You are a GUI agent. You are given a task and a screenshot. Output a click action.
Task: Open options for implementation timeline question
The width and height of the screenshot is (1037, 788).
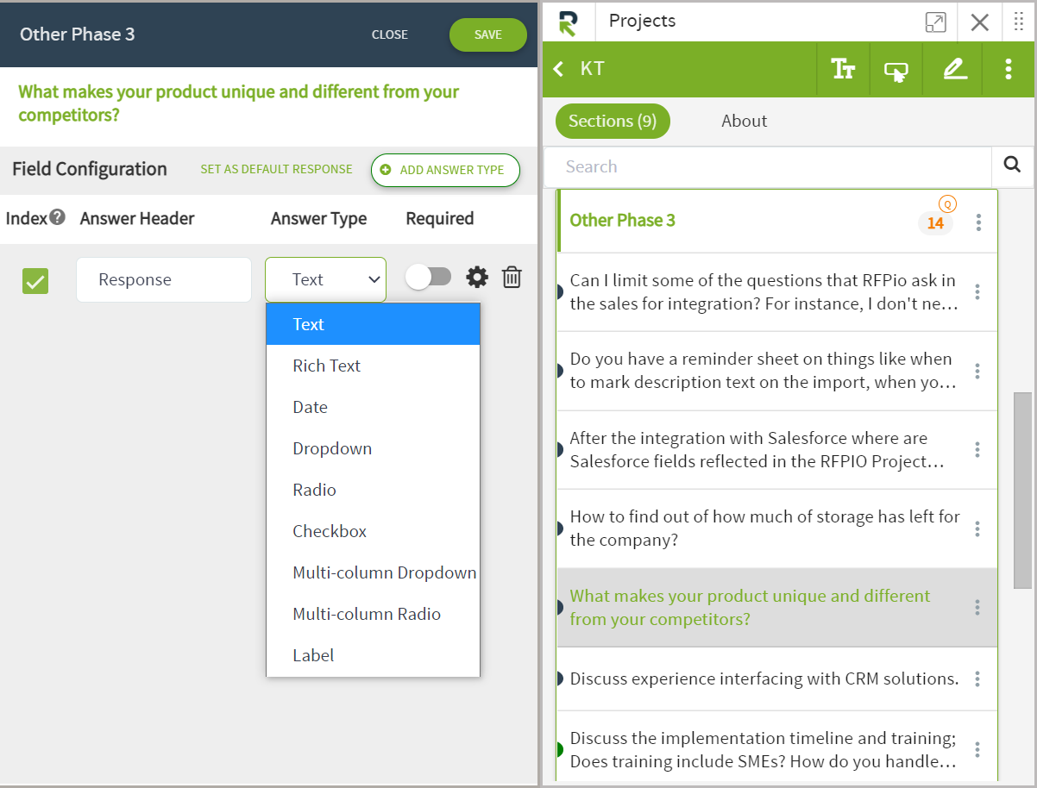(x=977, y=750)
